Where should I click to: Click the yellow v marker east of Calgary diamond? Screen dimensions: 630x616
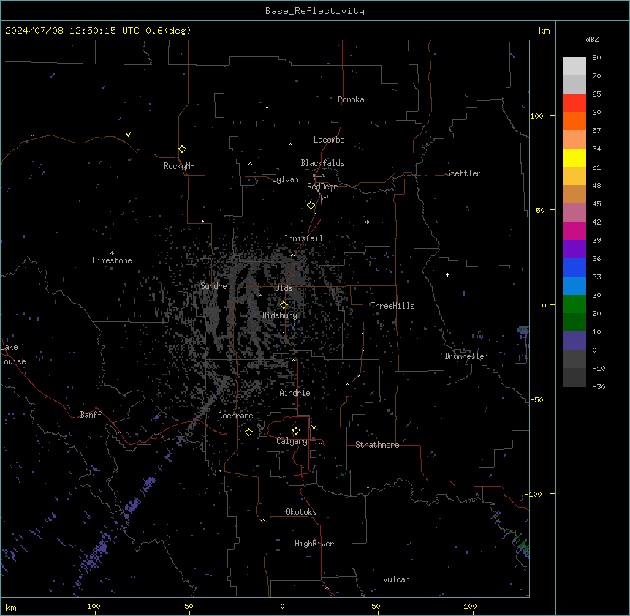point(314,427)
